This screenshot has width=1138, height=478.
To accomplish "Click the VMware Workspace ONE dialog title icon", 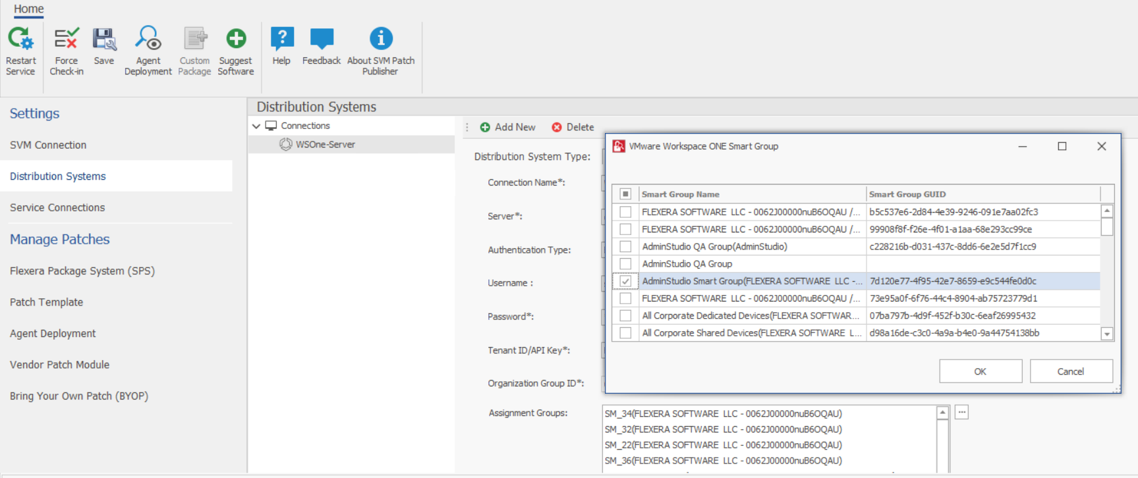I will tap(619, 146).
